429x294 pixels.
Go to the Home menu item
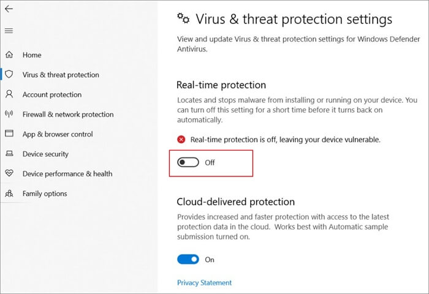32,55
